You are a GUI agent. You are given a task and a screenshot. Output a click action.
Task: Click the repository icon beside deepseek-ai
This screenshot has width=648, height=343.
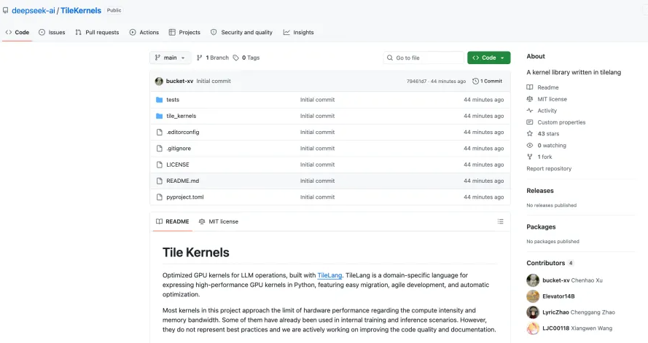tap(5, 11)
